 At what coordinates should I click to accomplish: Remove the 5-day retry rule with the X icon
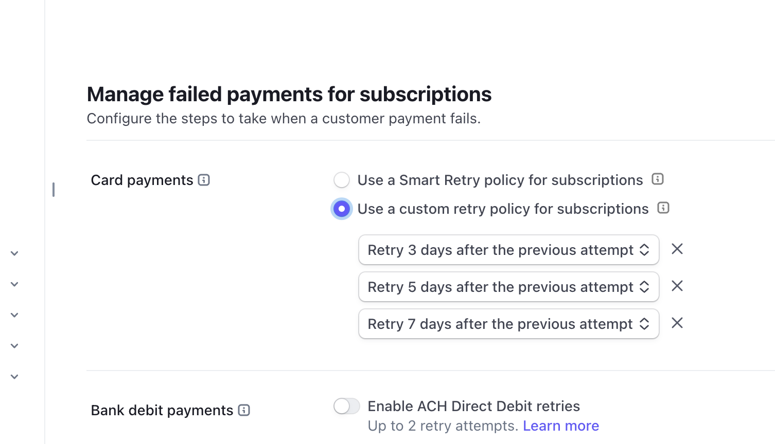click(677, 286)
